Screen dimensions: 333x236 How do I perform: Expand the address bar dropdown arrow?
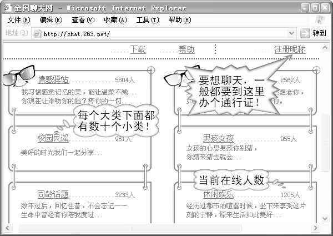point(291,33)
